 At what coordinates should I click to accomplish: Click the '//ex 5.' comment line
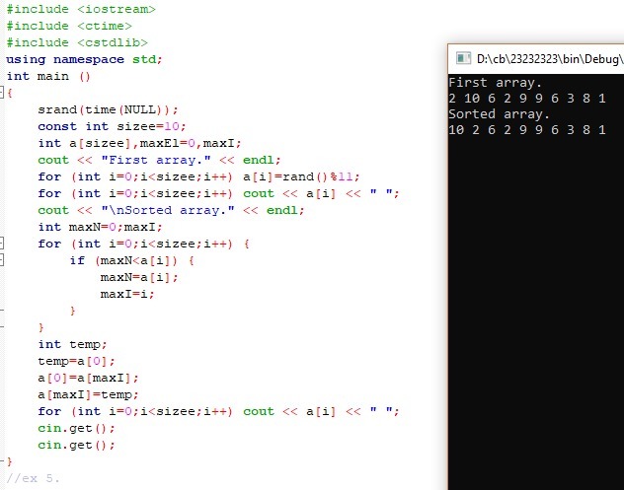(x=34, y=478)
